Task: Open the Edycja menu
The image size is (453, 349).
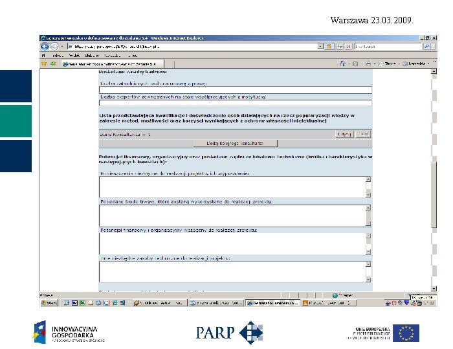Action: click(58, 55)
